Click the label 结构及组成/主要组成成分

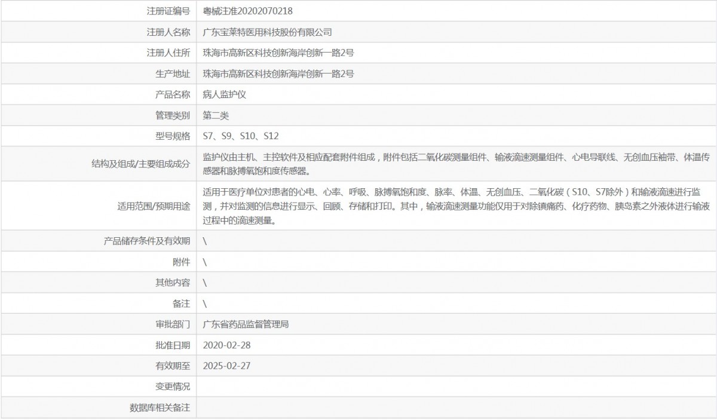point(141,164)
